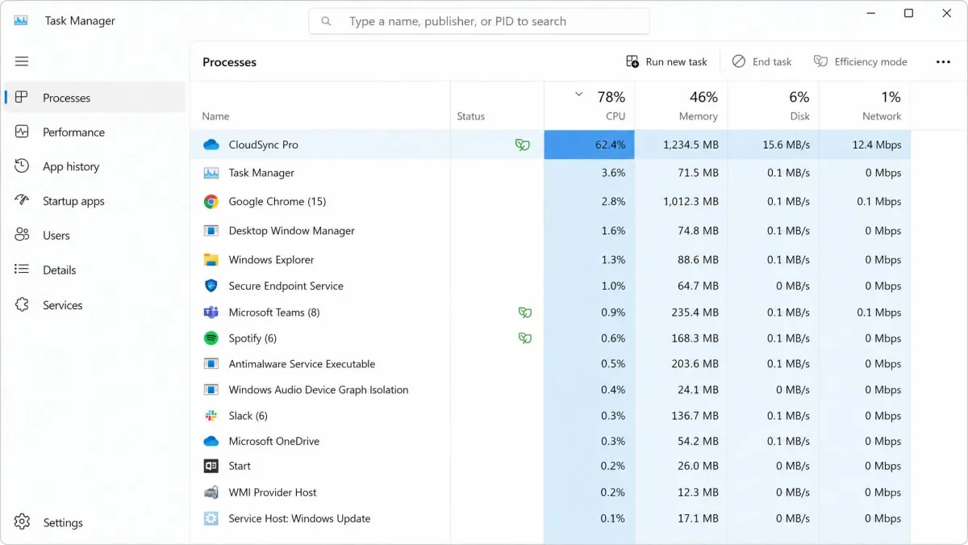This screenshot has width=968, height=545.
Task: Open the three-dot more options menu
Action: 943,62
